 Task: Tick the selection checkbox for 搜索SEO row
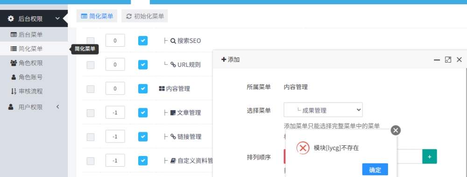[x=91, y=41]
